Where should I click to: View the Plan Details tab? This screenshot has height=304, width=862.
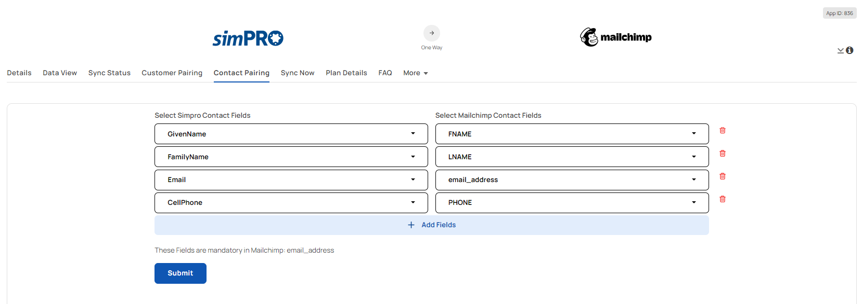point(346,73)
